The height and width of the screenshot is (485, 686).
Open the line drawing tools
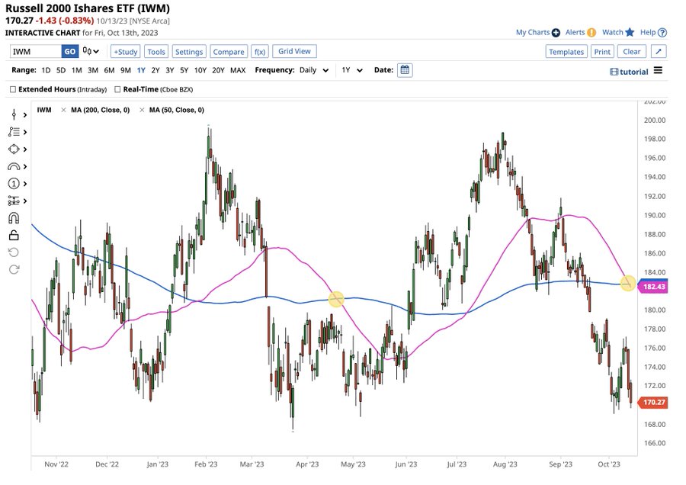click(14, 132)
